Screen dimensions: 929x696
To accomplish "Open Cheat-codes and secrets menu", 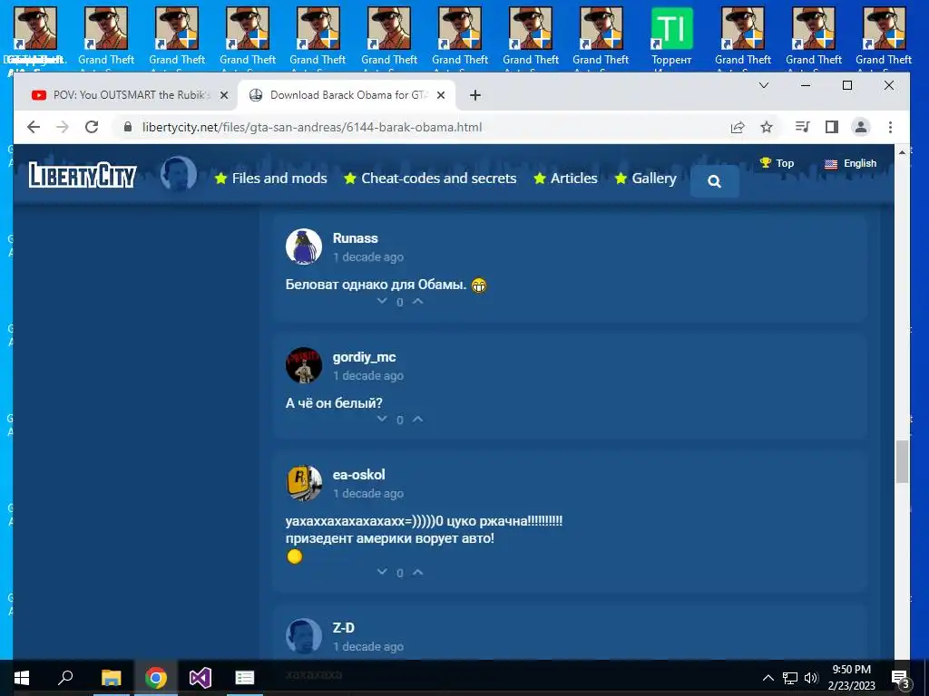I will [x=430, y=179].
